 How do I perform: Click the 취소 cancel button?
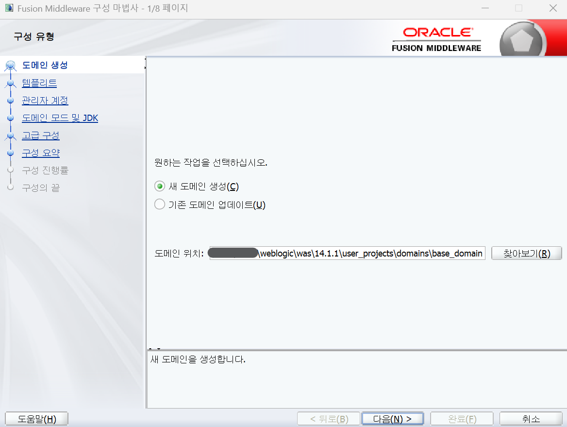click(531, 419)
